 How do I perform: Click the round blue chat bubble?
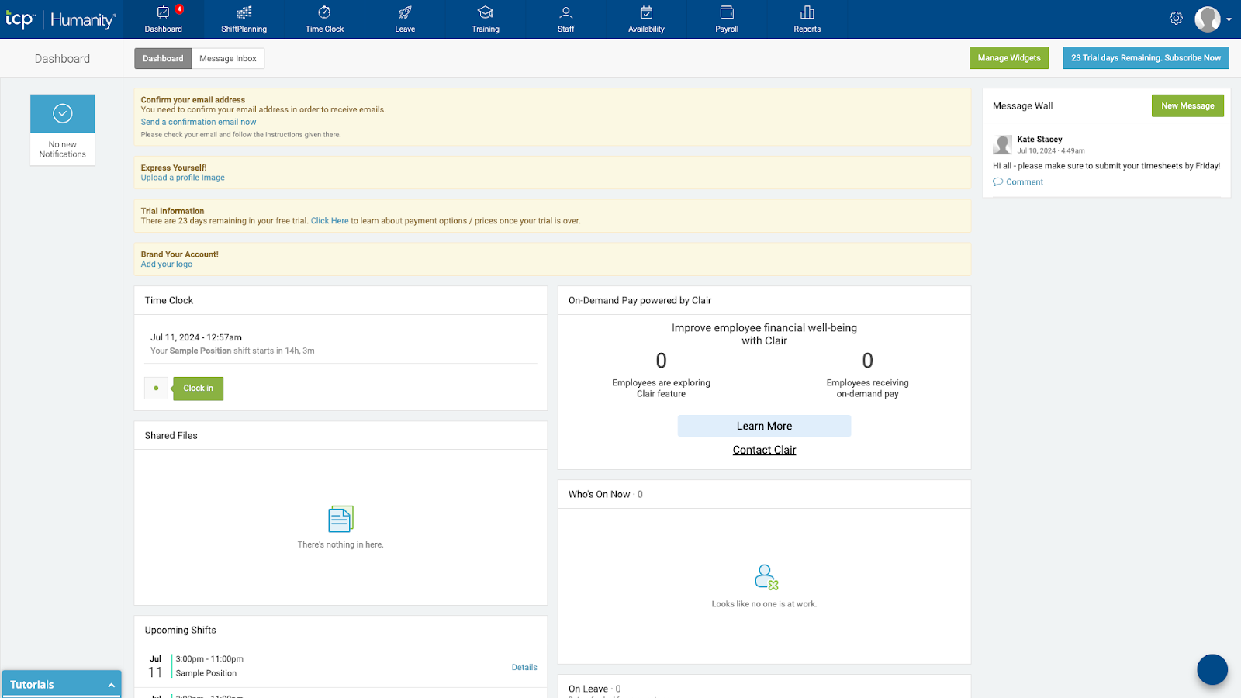click(1212, 669)
